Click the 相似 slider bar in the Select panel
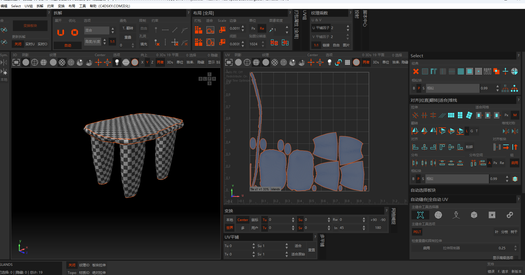Viewport: 525px width, 275px height. click(x=453, y=88)
